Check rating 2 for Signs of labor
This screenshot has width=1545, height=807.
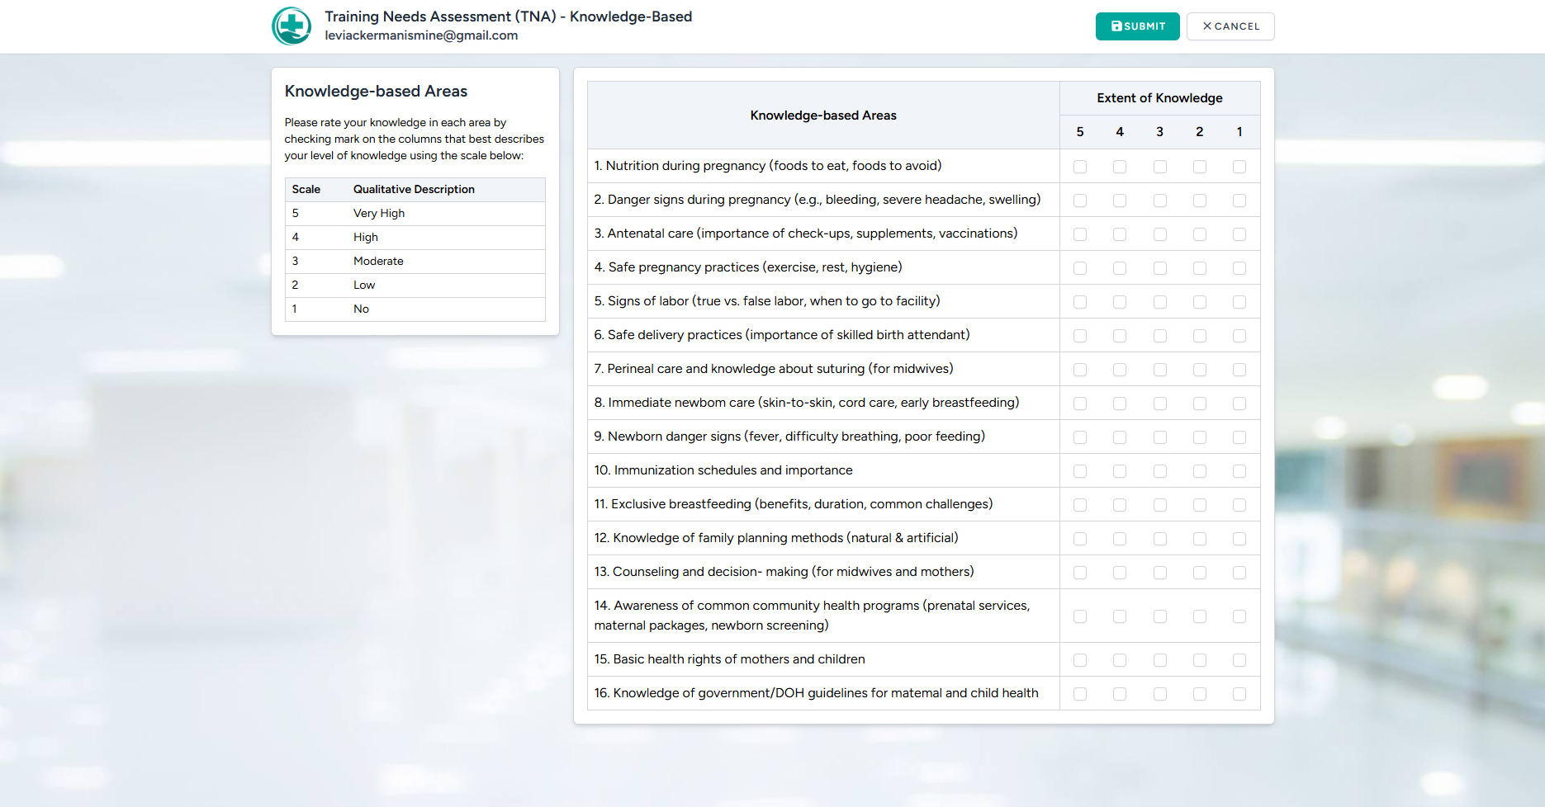pyautogui.click(x=1199, y=301)
